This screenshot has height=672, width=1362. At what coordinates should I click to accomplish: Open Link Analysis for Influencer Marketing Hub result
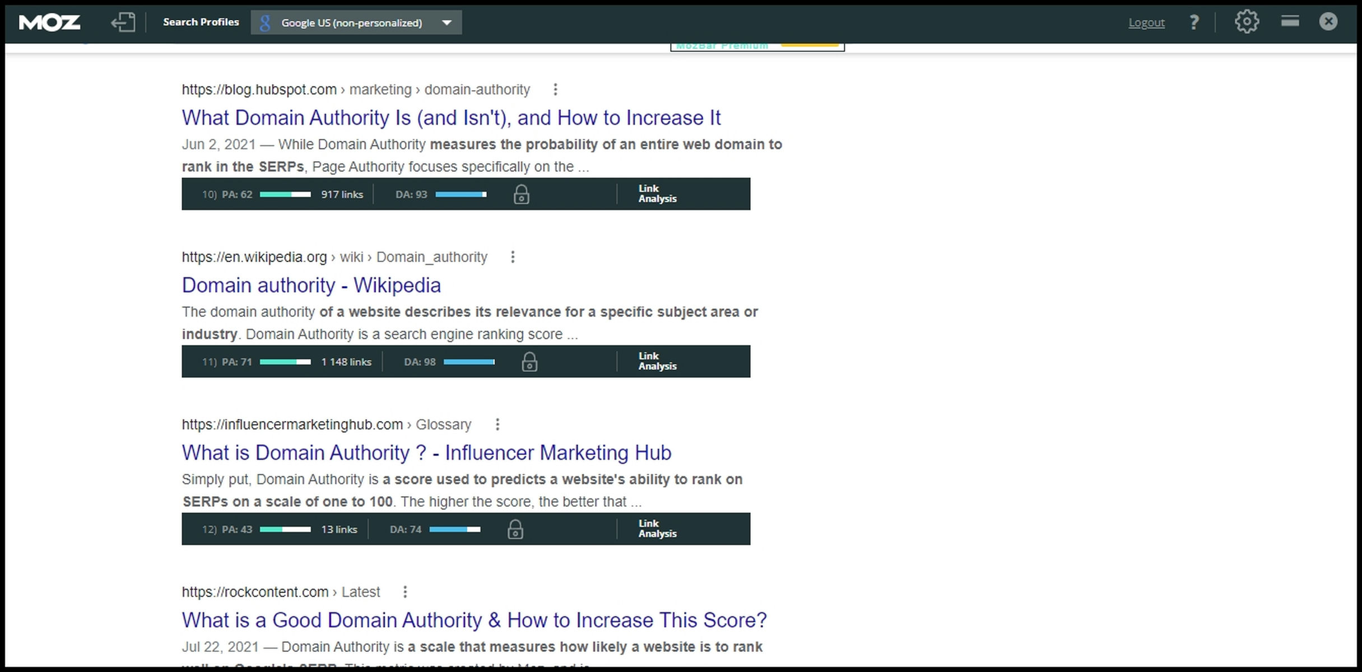coord(657,529)
